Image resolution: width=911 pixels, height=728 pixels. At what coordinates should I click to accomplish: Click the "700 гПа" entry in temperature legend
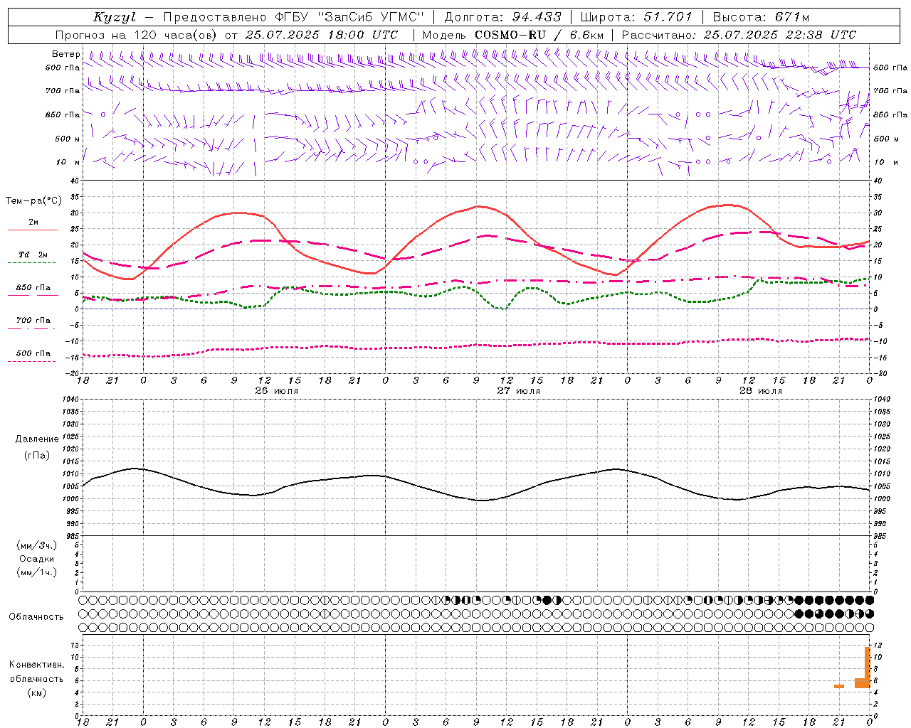click(x=33, y=321)
